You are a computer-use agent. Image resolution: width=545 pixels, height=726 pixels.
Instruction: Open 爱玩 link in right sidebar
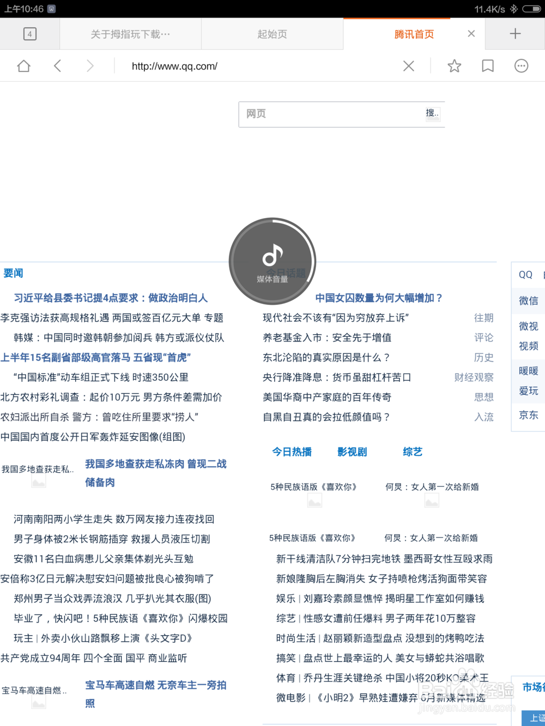pyautogui.click(x=529, y=391)
